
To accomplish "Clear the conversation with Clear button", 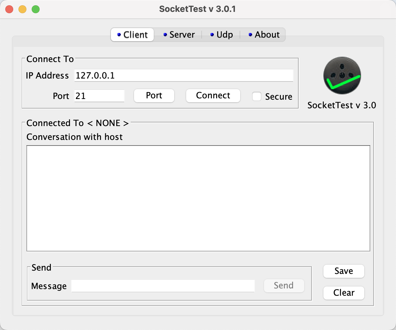I will [344, 293].
